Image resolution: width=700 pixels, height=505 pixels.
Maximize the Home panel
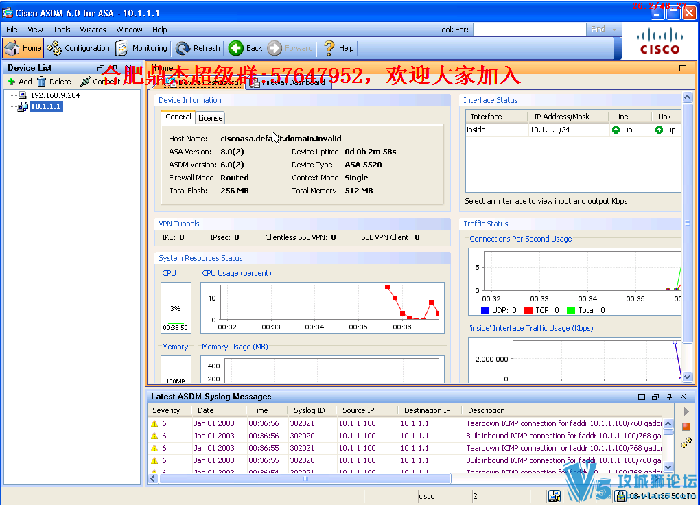pyautogui.click(x=683, y=69)
